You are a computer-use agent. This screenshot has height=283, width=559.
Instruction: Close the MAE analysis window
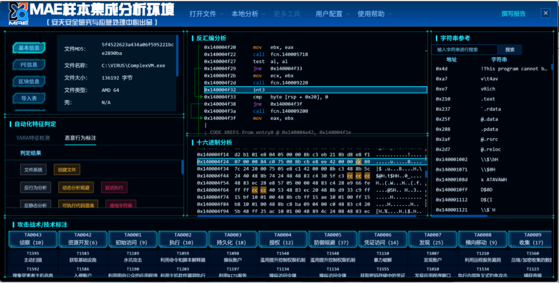[546, 13]
